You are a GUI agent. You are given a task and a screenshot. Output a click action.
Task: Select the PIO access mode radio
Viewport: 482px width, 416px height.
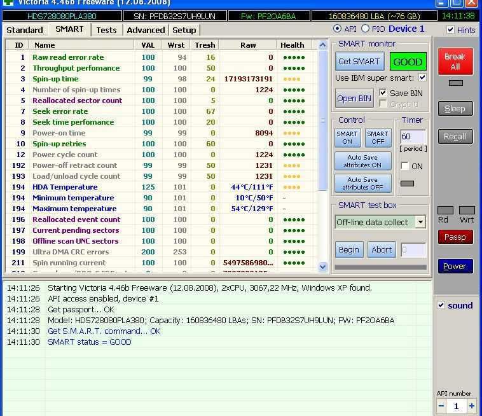pos(365,29)
